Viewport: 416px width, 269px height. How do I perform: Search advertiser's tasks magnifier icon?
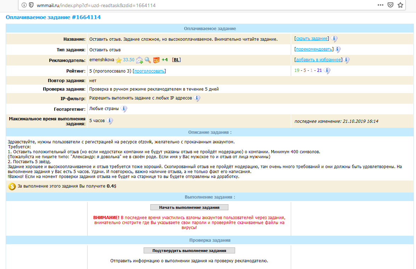(x=148, y=61)
